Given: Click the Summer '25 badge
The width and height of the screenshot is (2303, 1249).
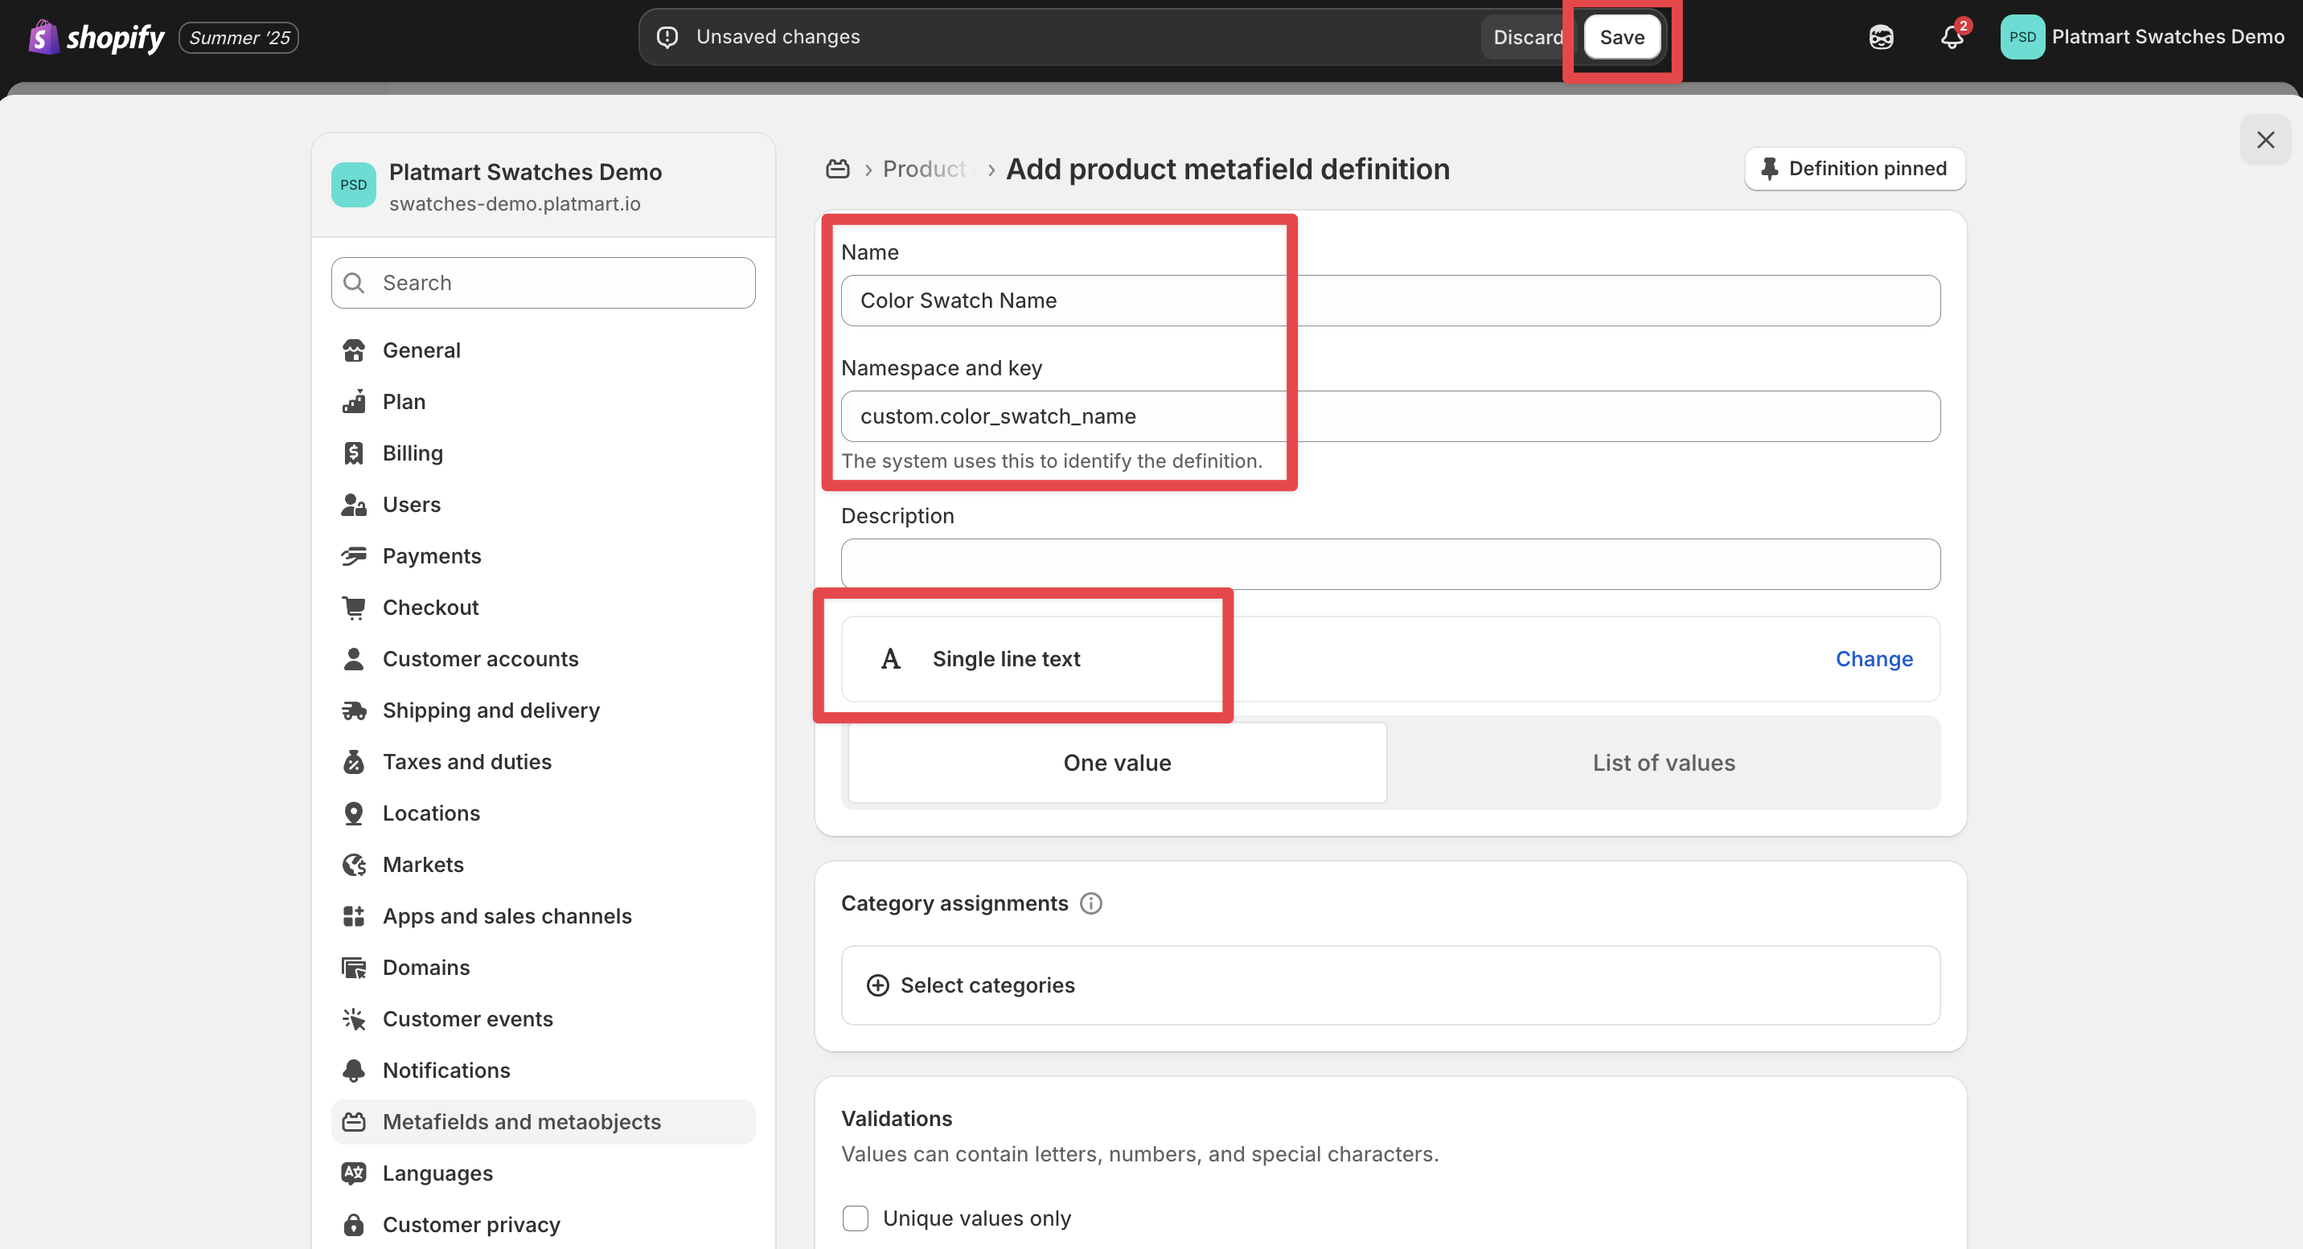Looking at the screenshot, I should click(x=239, y=38).
